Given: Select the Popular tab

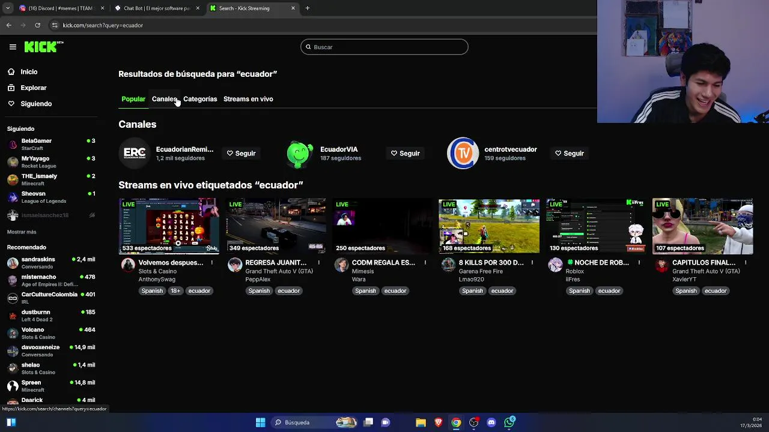Looking at the screenshot, I should (x=133, y=99).
